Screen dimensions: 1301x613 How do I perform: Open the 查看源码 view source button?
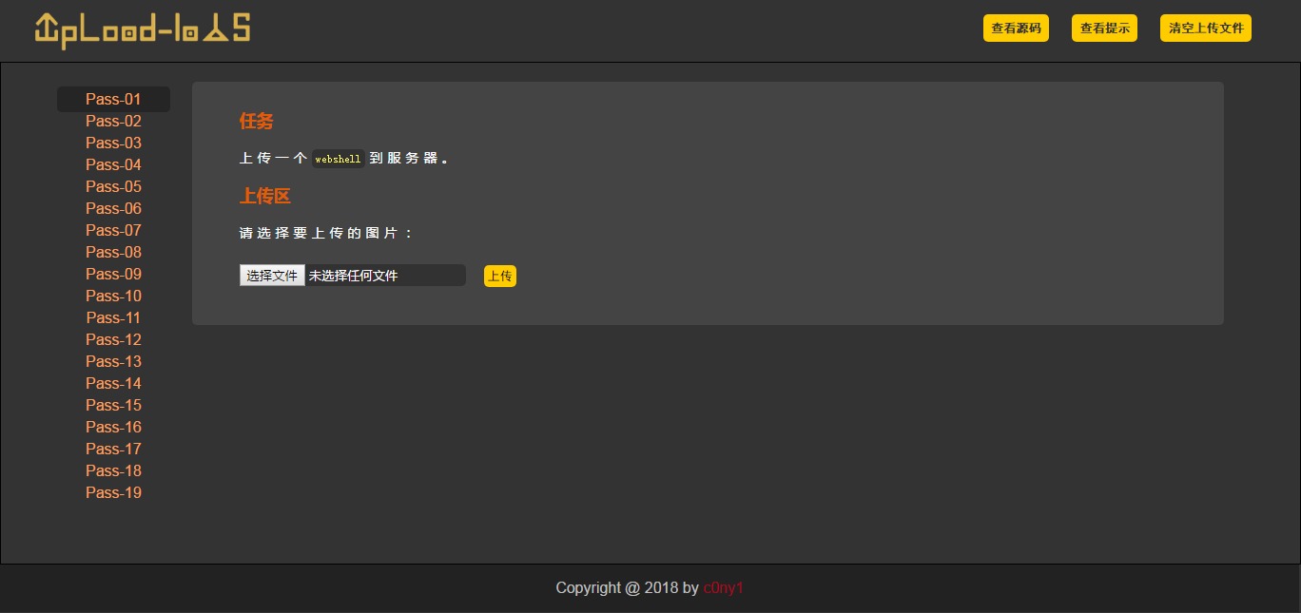1016,29
